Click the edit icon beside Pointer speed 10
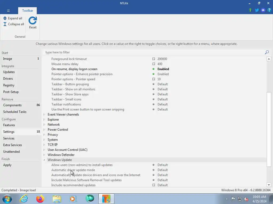This screenshot has height=204, width=273. [x=154, y=79]
